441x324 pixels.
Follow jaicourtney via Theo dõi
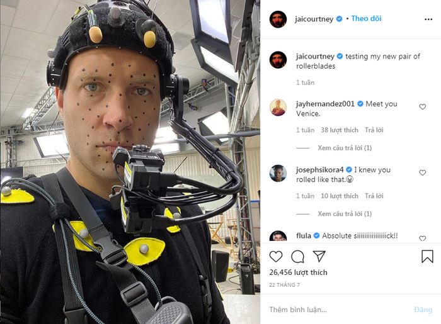pos(366,18)
